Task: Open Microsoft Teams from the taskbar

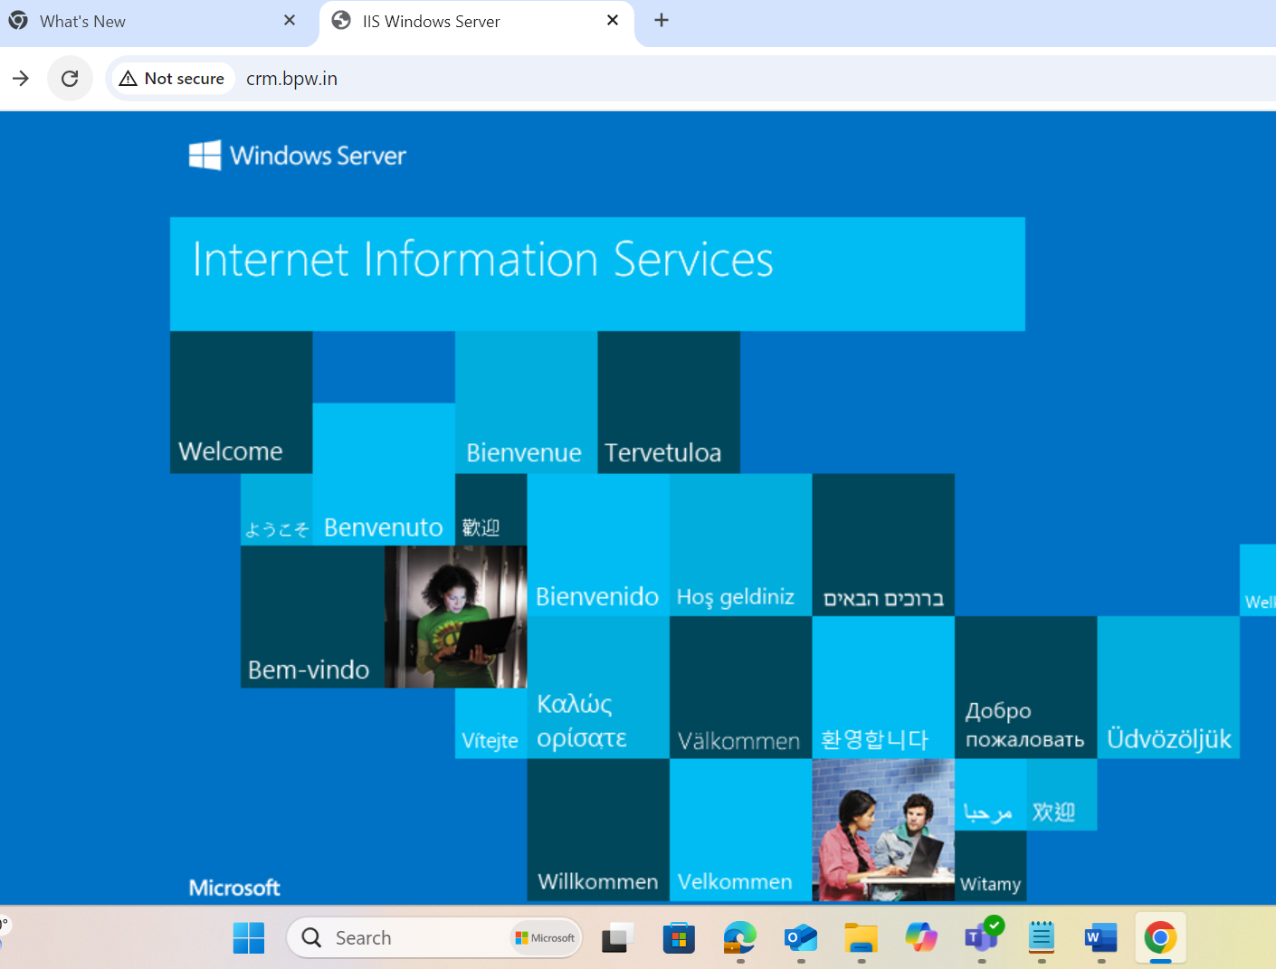Action: (x=982, y=938)
